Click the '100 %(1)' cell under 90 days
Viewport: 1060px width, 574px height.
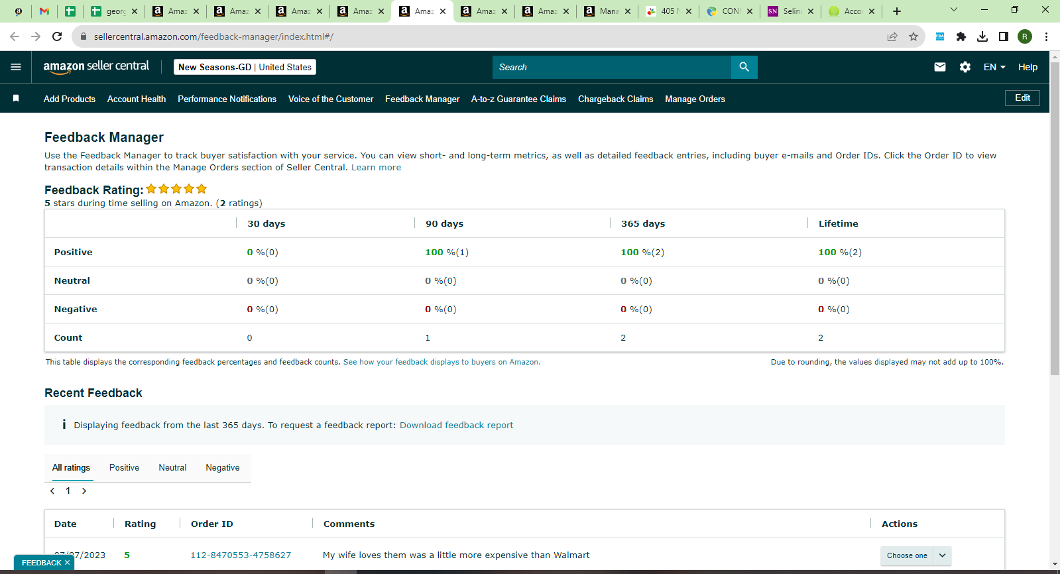click(x=447, y=253)
